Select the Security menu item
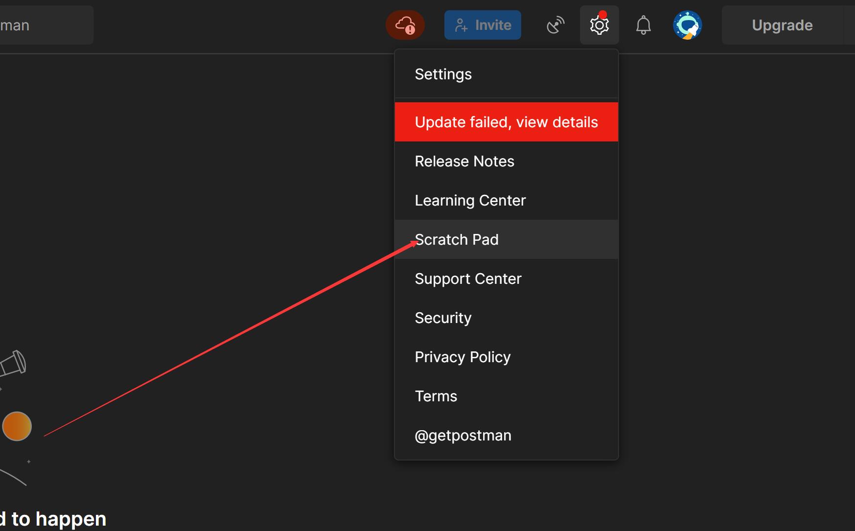The height and width of the screenshot is (531, 855). coord(443,318)
